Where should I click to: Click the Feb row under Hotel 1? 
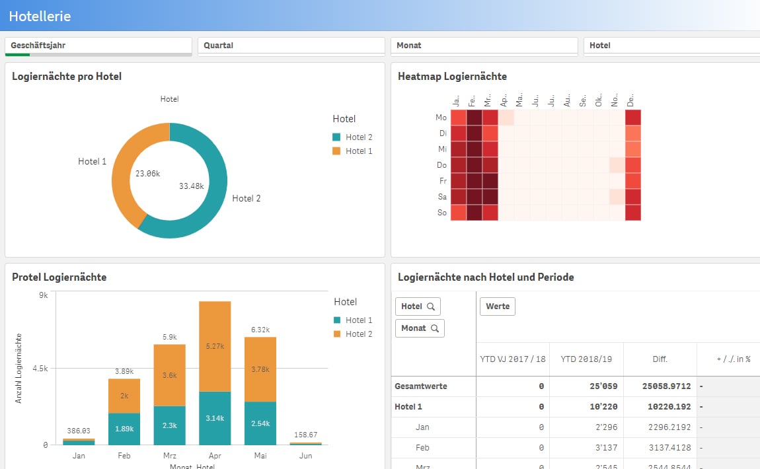click(x=422, y=448)
